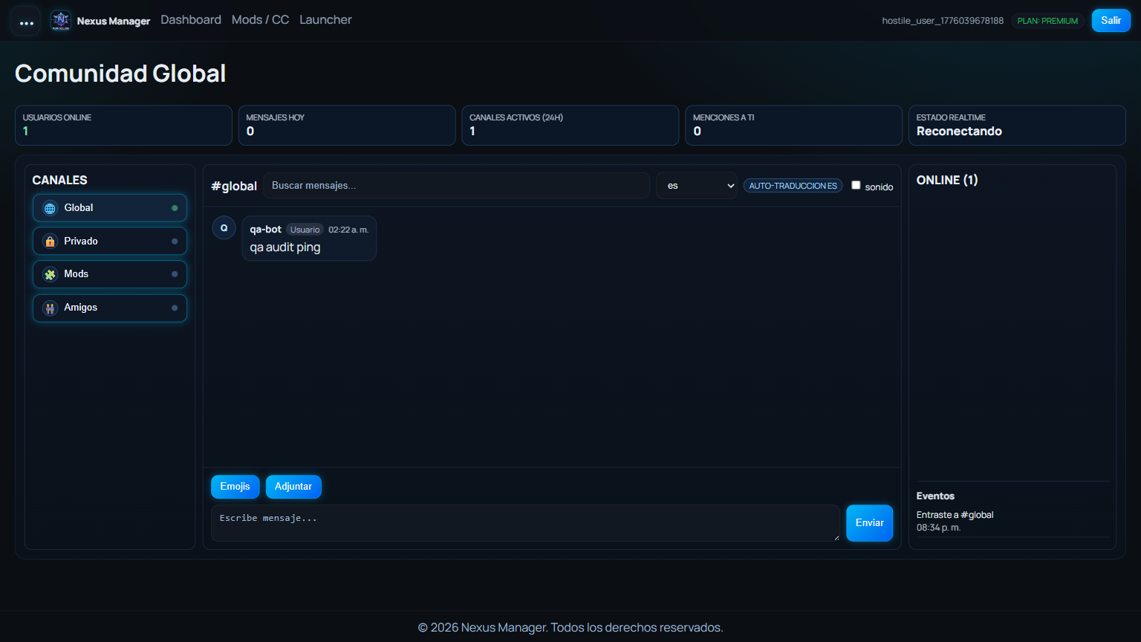This screenshot has height=642, width=1141.
Task: Click the #global channel header
Action: tap(234, 186)
